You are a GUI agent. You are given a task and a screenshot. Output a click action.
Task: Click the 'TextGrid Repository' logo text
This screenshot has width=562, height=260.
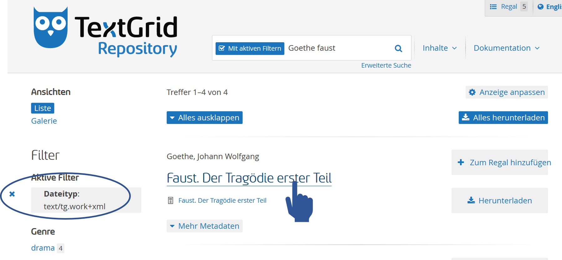click(126, 36)
